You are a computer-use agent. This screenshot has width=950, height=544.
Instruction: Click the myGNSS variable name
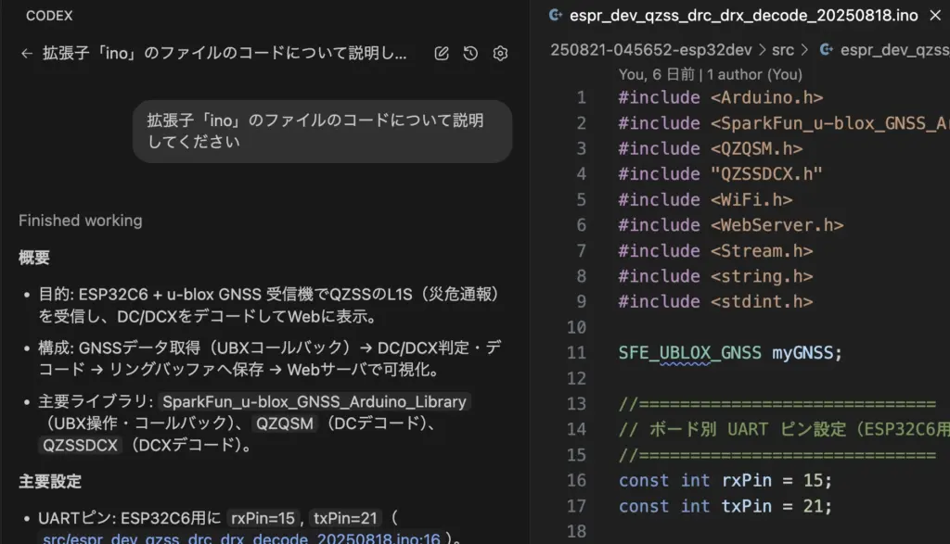[802, 353]
